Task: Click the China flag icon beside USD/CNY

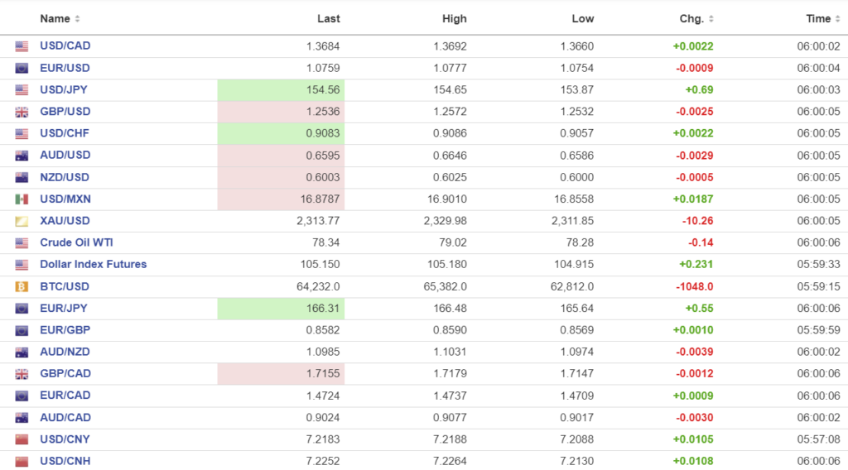Action: click(x=22, y=439)
